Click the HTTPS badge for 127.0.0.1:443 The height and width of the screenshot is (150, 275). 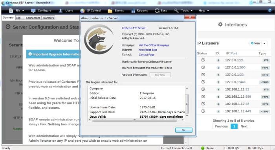click(x=264, y=82)
